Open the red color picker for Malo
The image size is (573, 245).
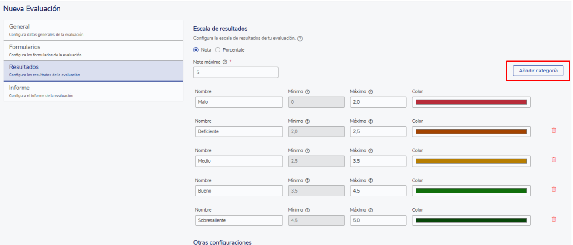click(471, 102)
